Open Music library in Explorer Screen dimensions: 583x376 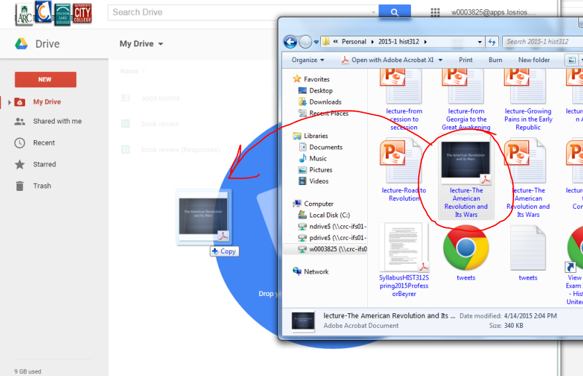coord(313,159)
